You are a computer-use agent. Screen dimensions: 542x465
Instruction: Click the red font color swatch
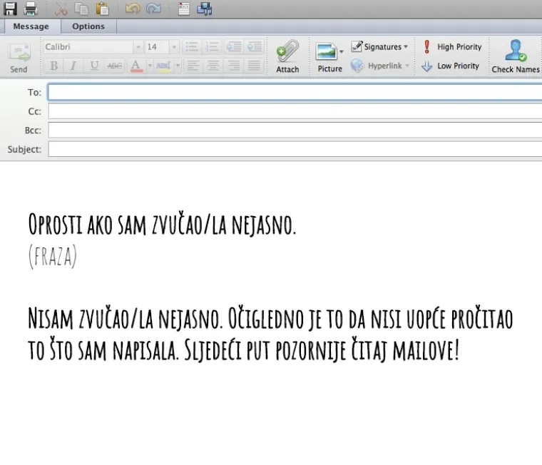point(135,66)
